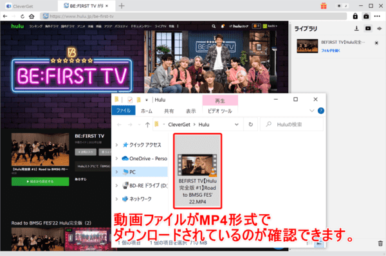
Task: Refresh the Hulu folder view
Action: 251,125
